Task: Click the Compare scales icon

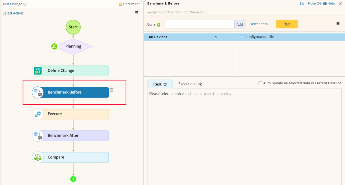Action: pos(38,157)
